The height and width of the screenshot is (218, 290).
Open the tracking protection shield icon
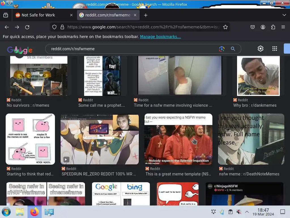(x=54, y=27)
